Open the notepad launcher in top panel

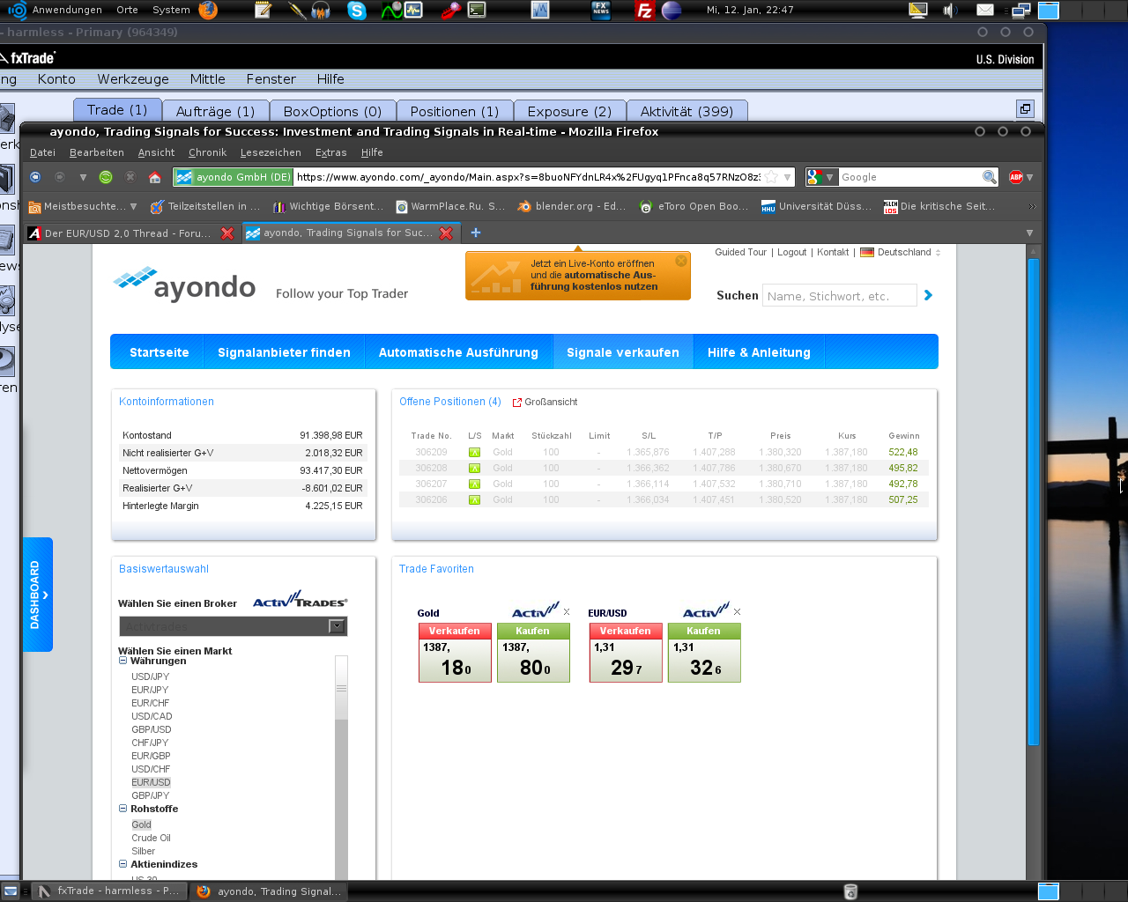point(263,11)
